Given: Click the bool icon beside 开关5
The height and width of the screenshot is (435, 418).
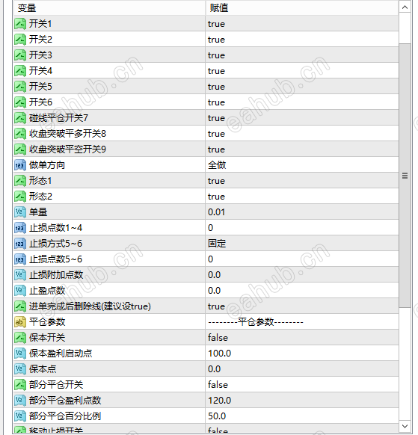Looking at the screenshot, I should tap(20, 87).
